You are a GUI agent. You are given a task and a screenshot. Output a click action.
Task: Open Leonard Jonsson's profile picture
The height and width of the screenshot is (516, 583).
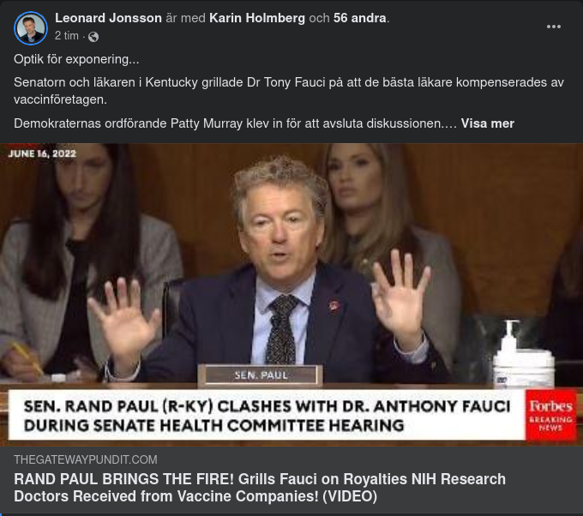31,28
